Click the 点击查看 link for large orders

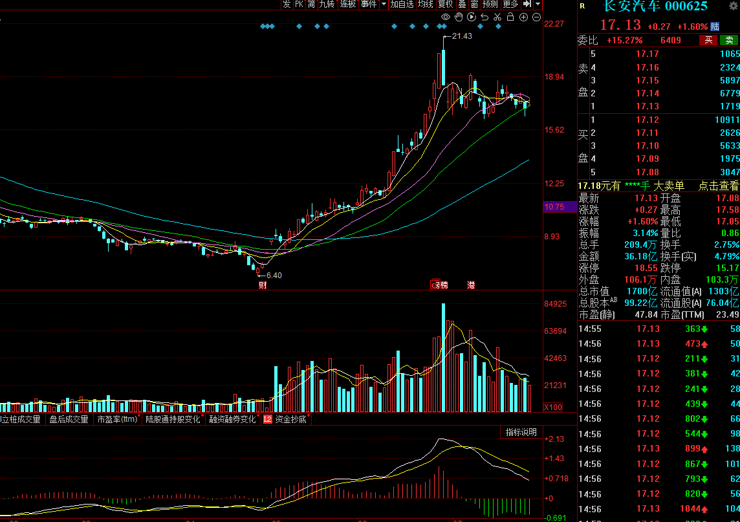(x=718, y=186)
